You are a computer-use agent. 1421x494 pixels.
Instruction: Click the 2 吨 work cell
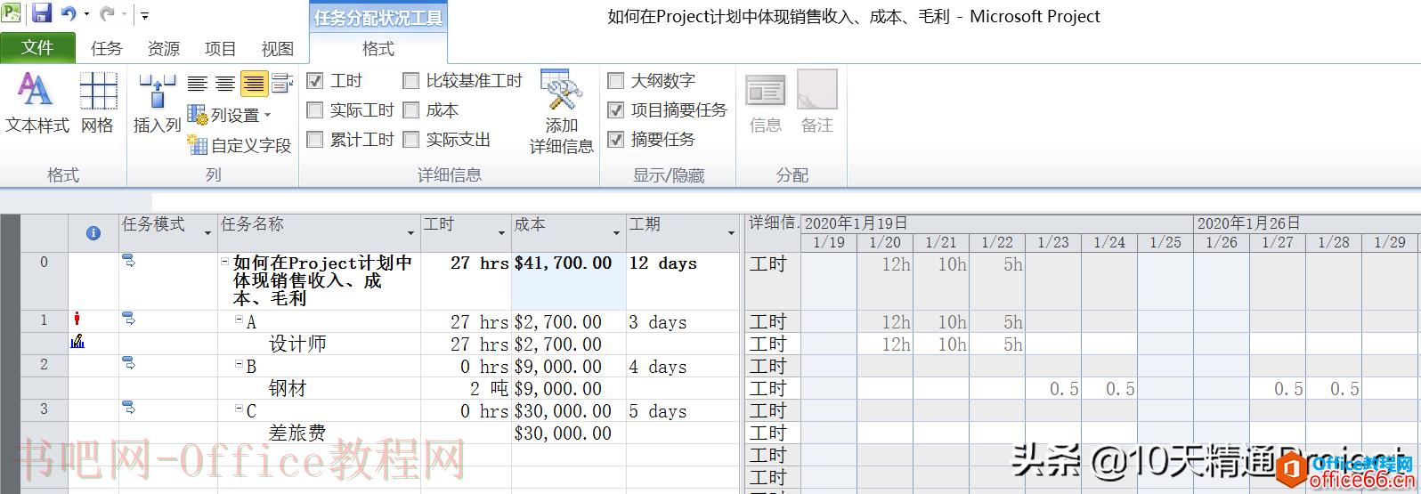[x=466, y=388]
